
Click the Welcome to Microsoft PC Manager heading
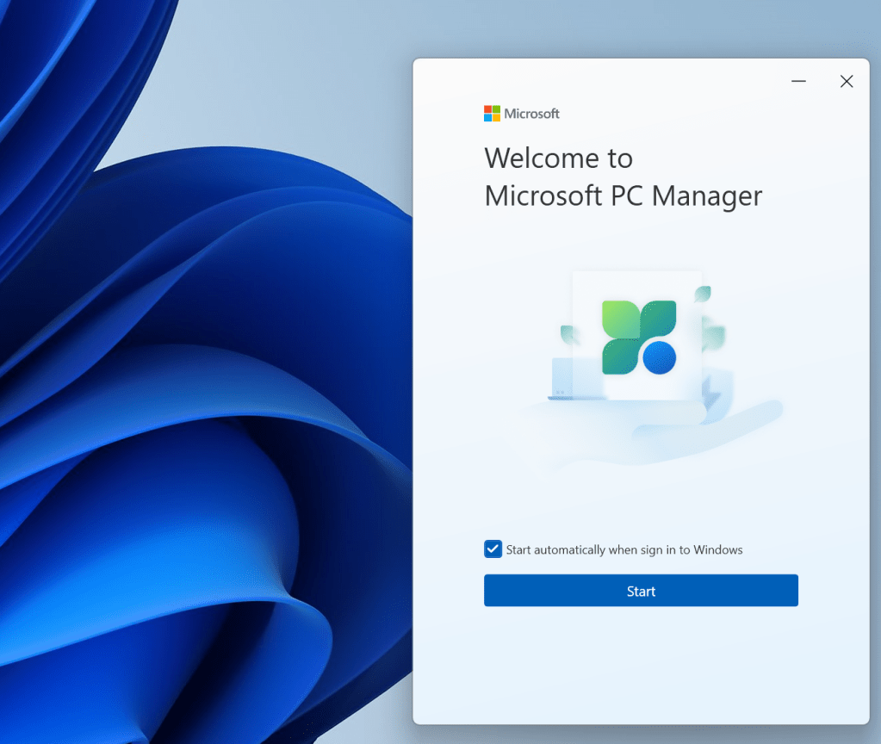623,177
